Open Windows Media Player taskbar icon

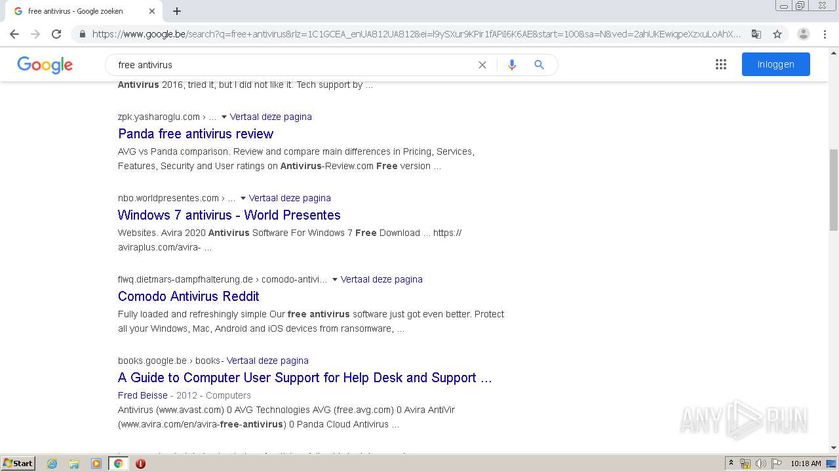96,463
